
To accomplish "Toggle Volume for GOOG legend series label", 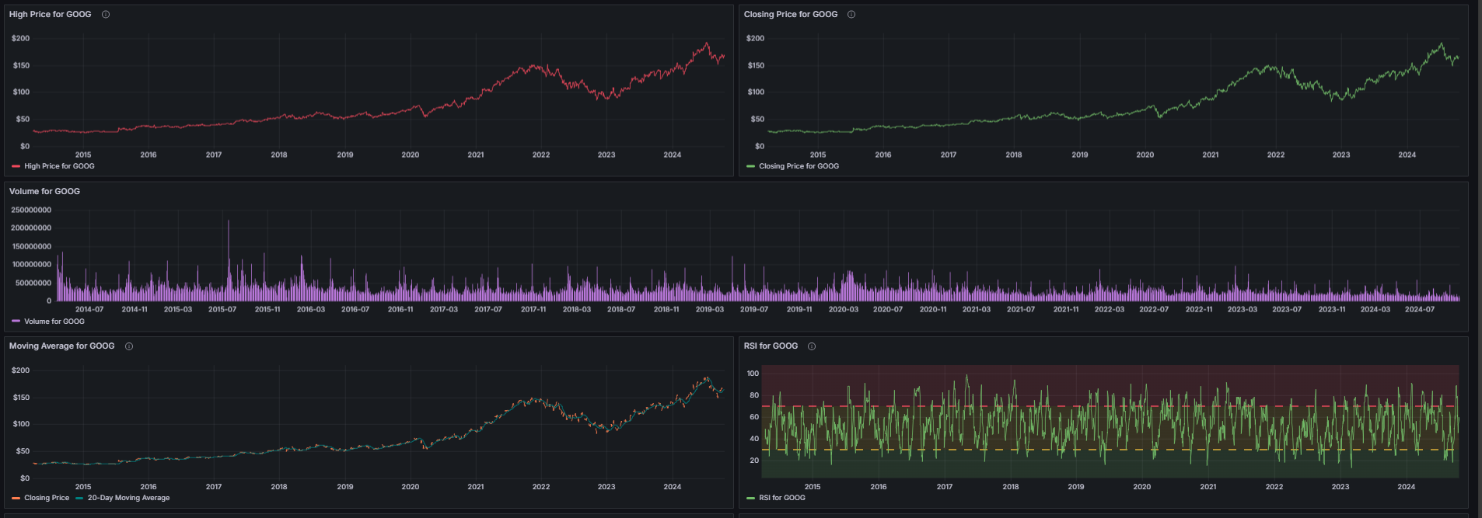I will click(x=54, y=322).
